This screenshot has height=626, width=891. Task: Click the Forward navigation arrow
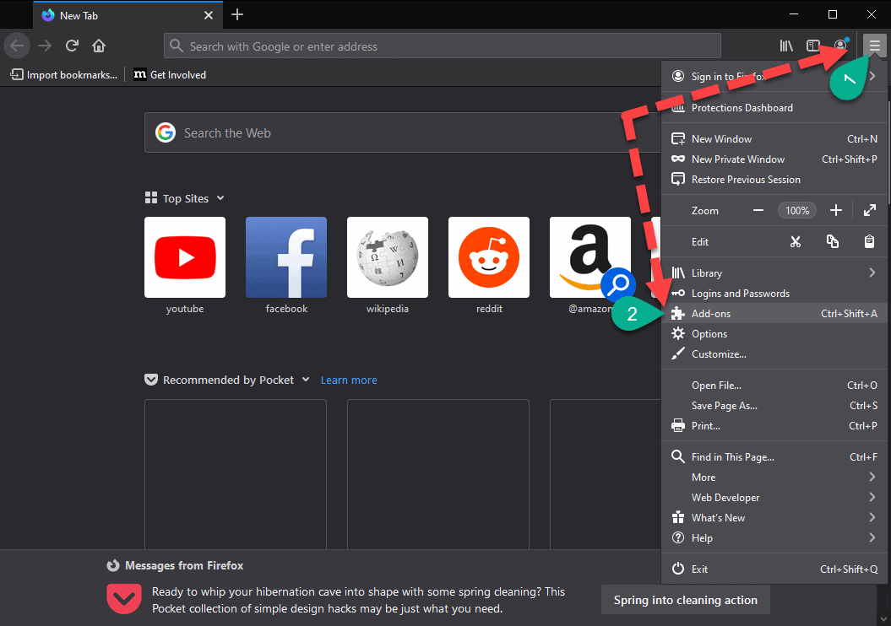coord(44,46)
